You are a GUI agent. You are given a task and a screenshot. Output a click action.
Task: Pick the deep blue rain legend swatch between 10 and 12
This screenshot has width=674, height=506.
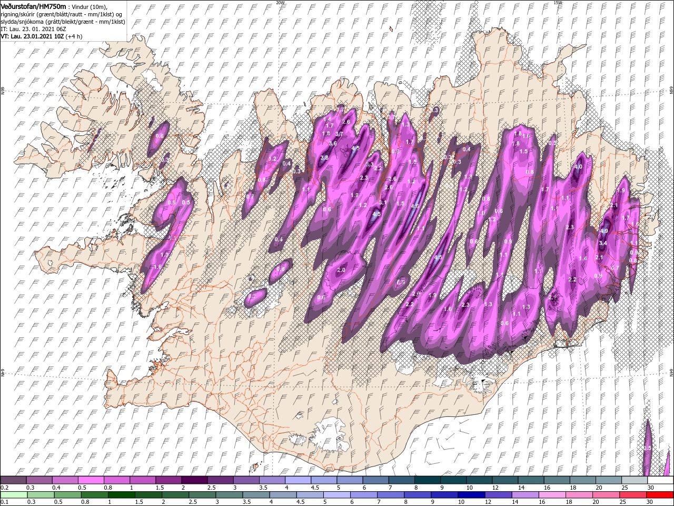[472, 494]
